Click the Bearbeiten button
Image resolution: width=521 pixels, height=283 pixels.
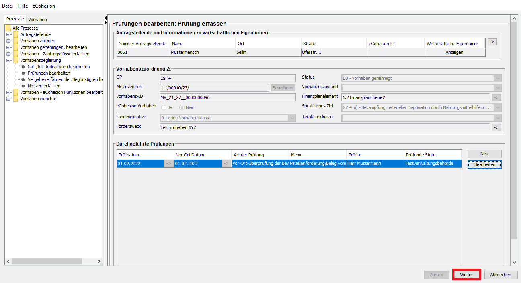(x=484, y=164)
